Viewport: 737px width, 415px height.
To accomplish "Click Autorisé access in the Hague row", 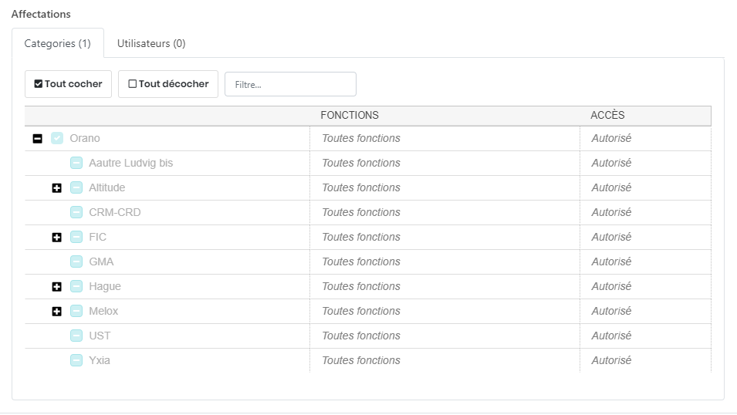I will click(611, 287).
